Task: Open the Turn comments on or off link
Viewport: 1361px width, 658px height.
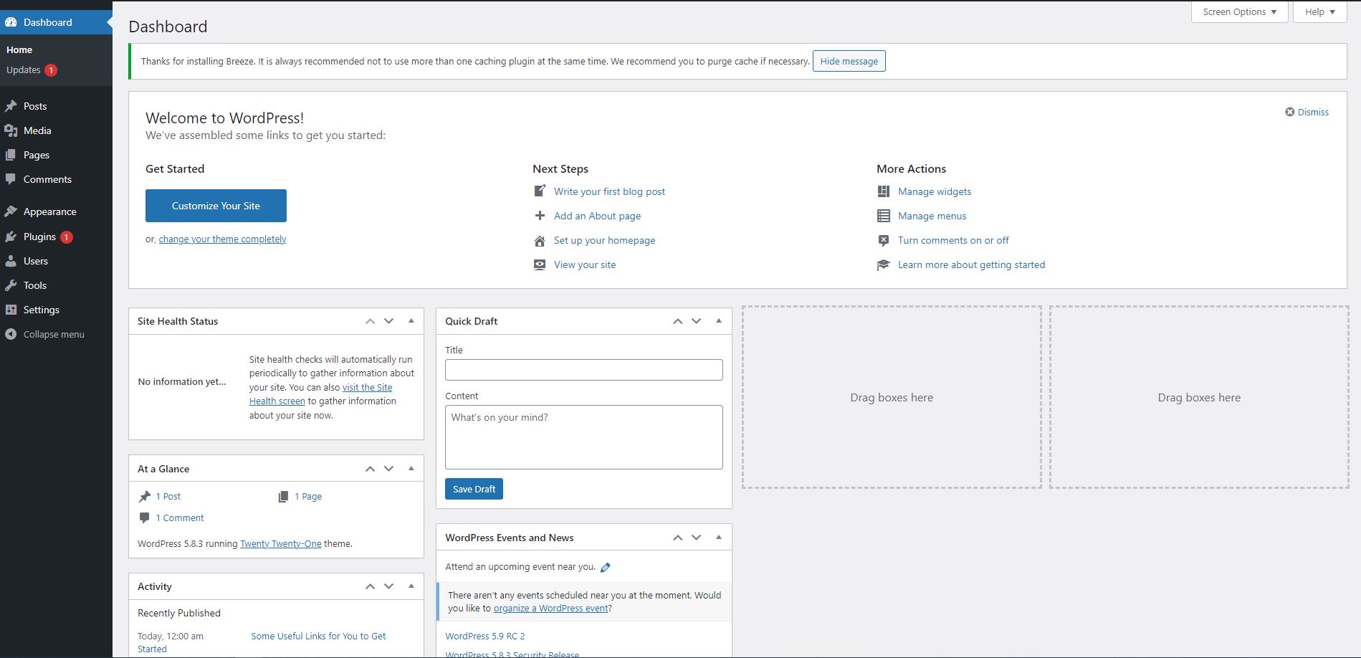Action: coord(953,240)
